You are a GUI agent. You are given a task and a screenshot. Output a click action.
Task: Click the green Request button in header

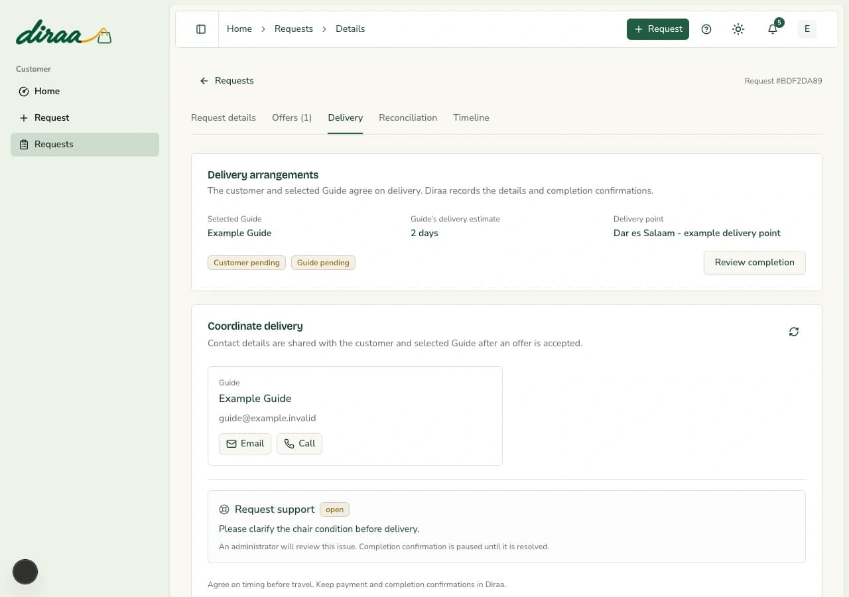click(x=658, y=29)
